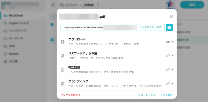208x102 pixels.
Task: Open リンク統計 statistics
Action: pos(167,95)
